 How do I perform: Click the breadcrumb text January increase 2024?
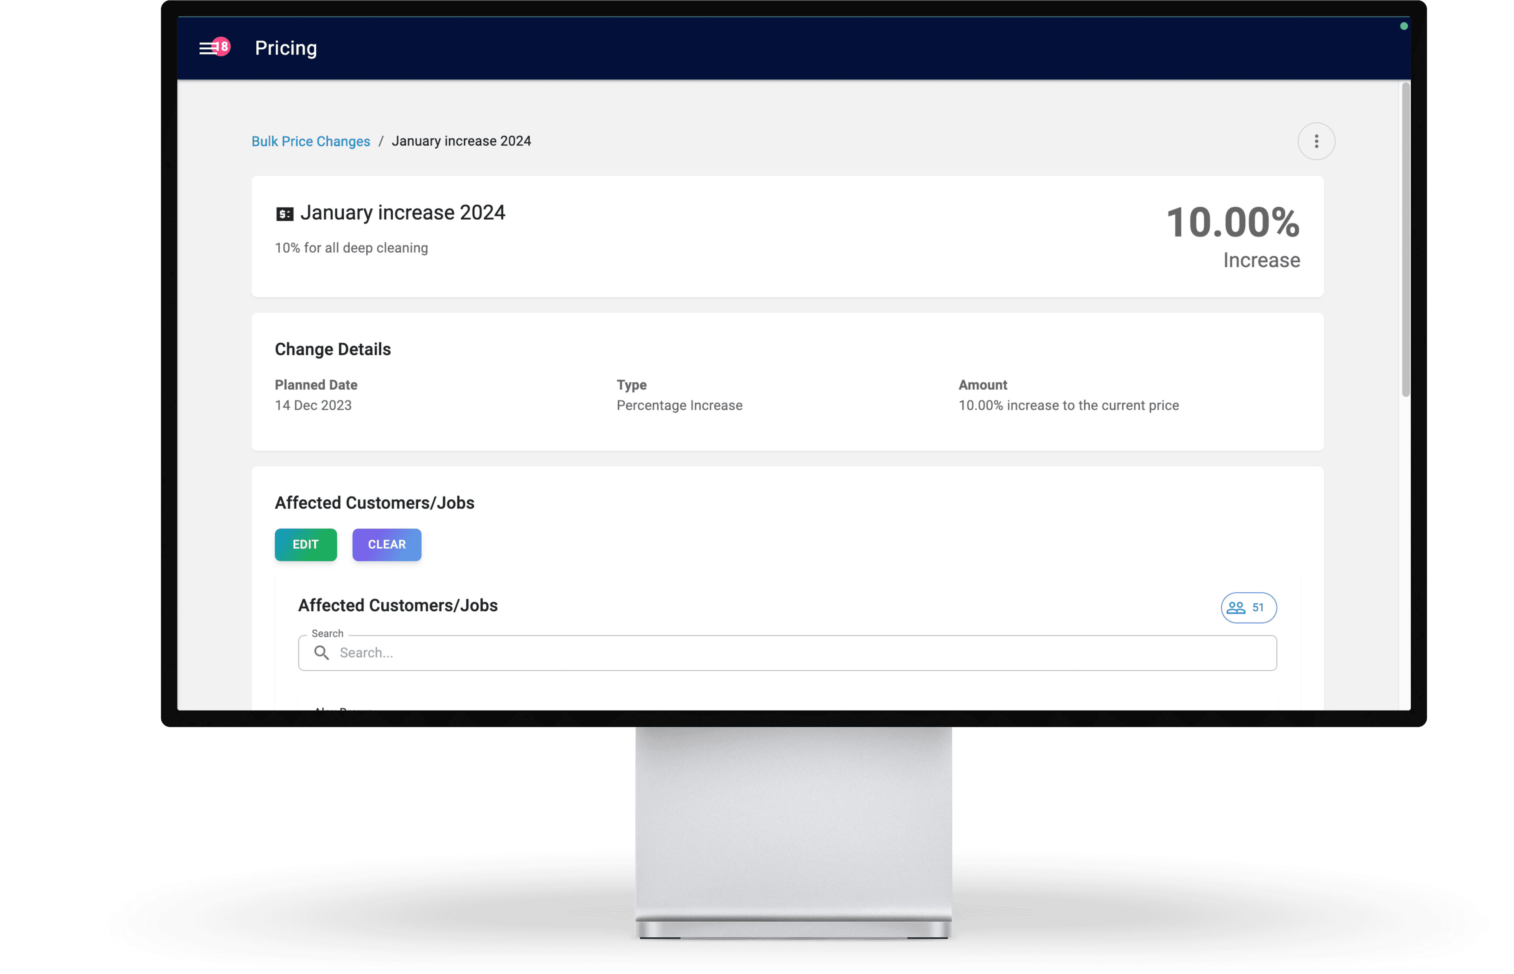461,141
